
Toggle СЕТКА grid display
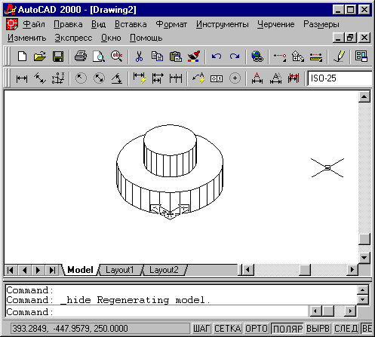228,329
